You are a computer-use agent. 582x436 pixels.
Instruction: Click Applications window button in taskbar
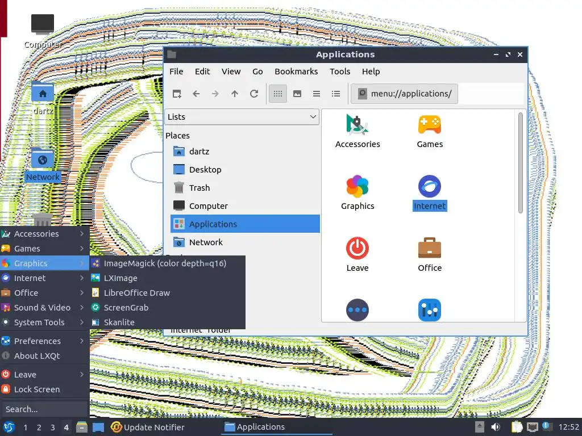coord(277,427)
